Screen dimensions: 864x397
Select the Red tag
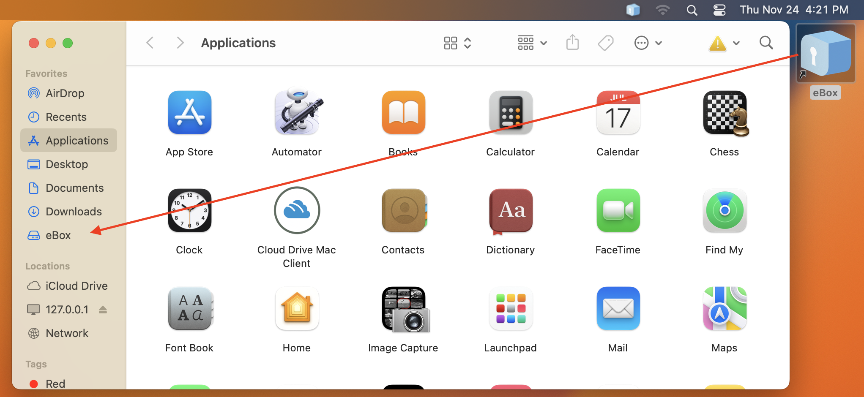[68, 384]
